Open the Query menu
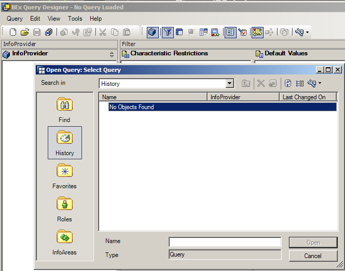Image resolution: width=345 pixels, height=271 pixels. (x=15, y=19)
